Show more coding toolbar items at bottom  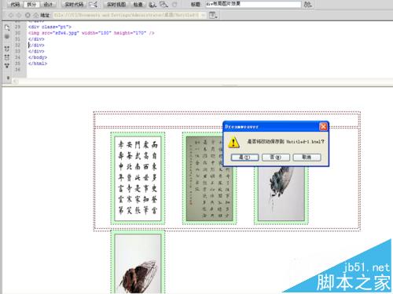8,78
